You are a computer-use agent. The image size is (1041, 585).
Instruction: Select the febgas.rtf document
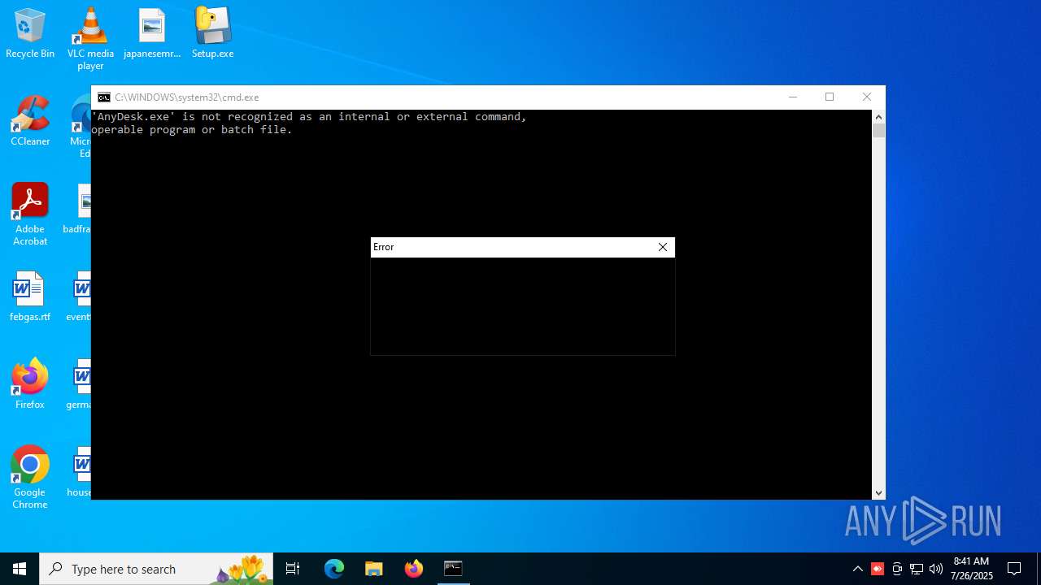click(x=30, y=297)
